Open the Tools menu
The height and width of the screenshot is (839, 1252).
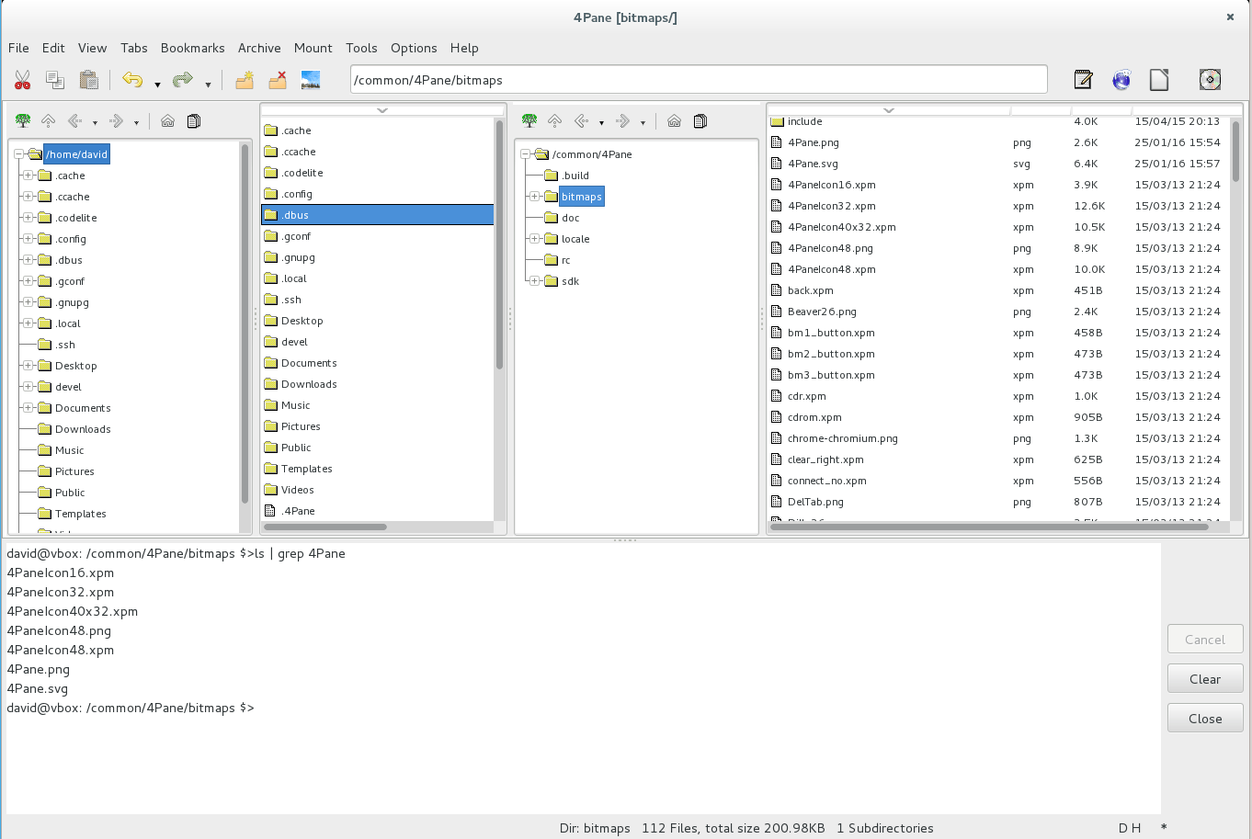pos(361,48)
